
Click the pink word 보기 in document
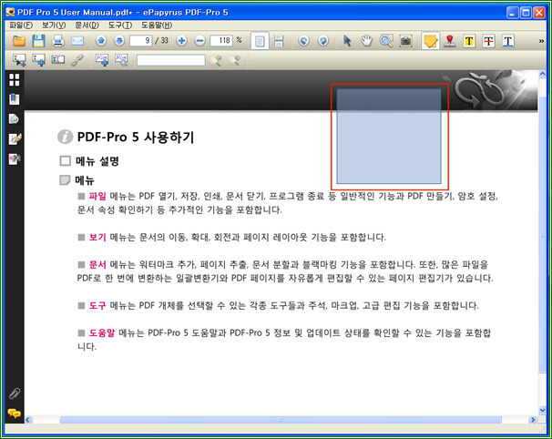point(97,237)
